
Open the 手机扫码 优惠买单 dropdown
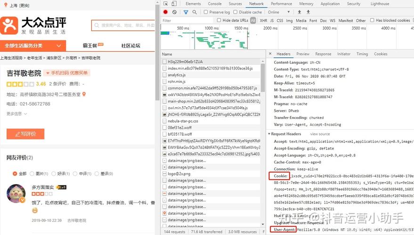pos(67,73)
